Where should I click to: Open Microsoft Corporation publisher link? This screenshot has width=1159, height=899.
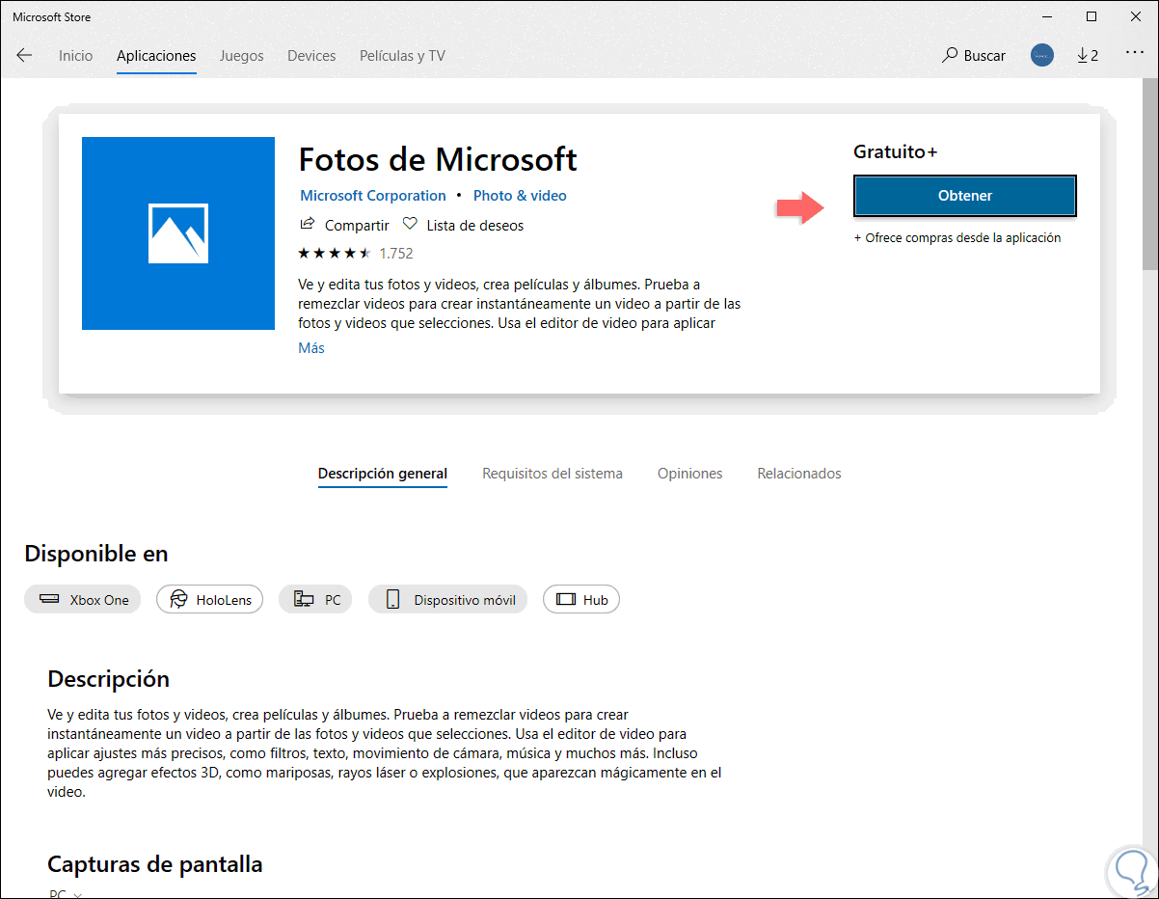[x=373, y=196]
